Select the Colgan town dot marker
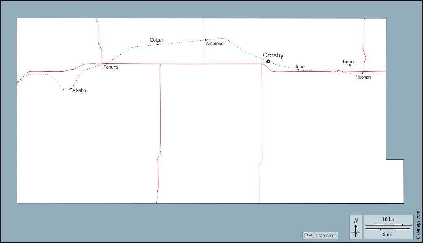 tap(158, 44)
